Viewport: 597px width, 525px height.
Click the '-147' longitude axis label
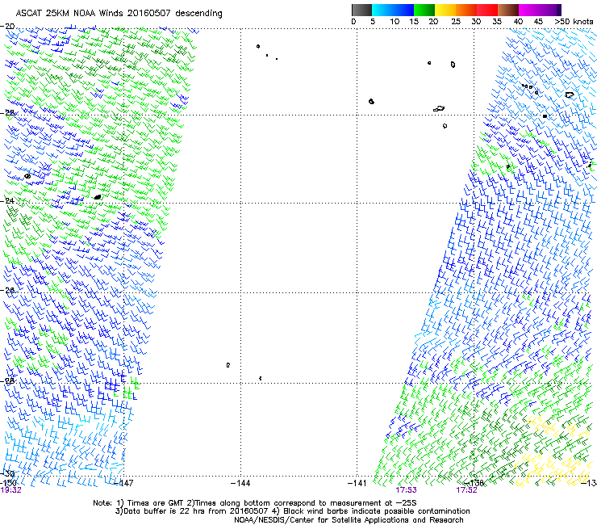(x=123, y=483)
